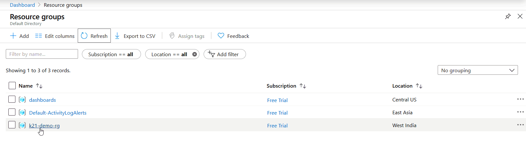The height and width of the screenshot is (147, 526).
Task: Go to Dashboard breadcrumb
Action: [x=22, y=5]
